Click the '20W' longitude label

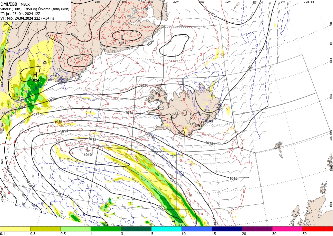pos(176,2)
